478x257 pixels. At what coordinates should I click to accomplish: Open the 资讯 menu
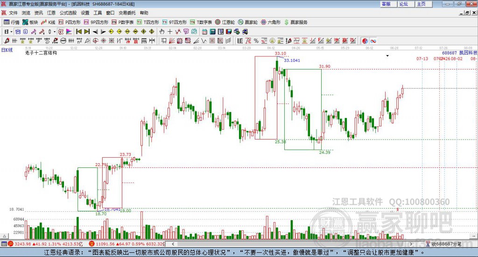(38, 13)
